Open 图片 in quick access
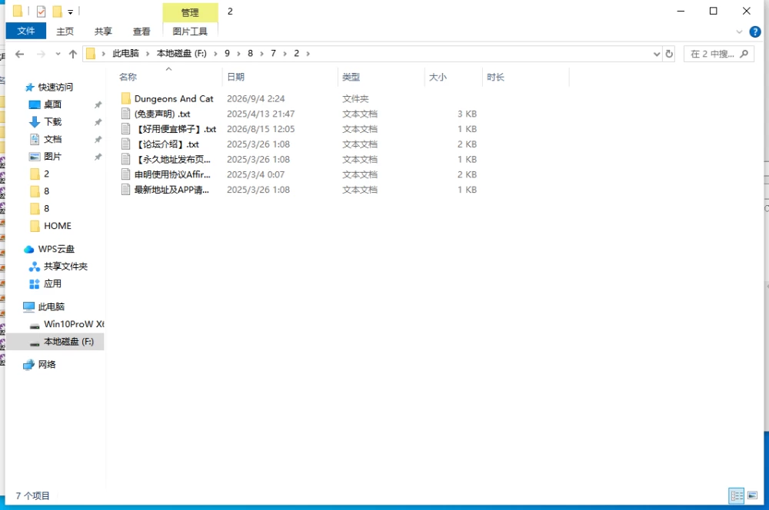Image resolution: width=769 pixels, height=510 pixels. [52, 157]
